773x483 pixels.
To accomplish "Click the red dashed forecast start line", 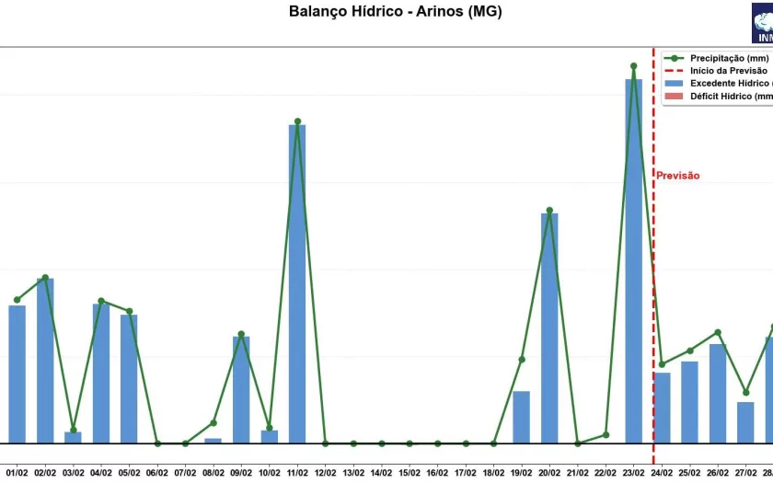I will click(x=653, y=276).
